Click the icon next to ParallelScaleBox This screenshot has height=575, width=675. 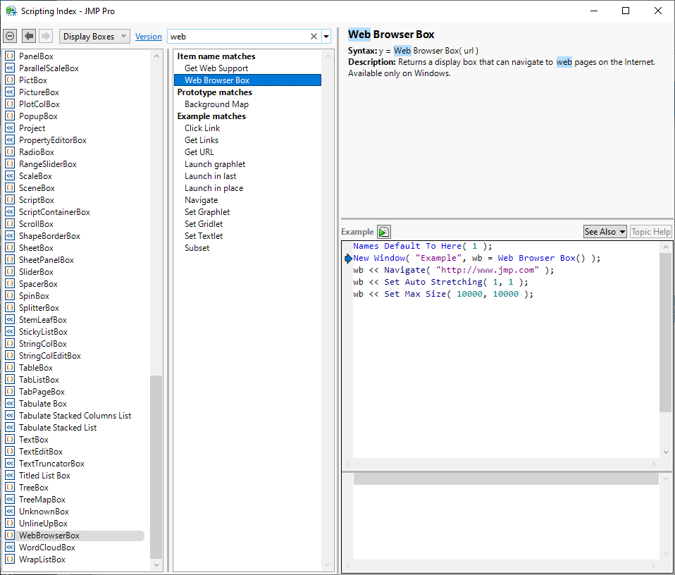coord(10,68)
